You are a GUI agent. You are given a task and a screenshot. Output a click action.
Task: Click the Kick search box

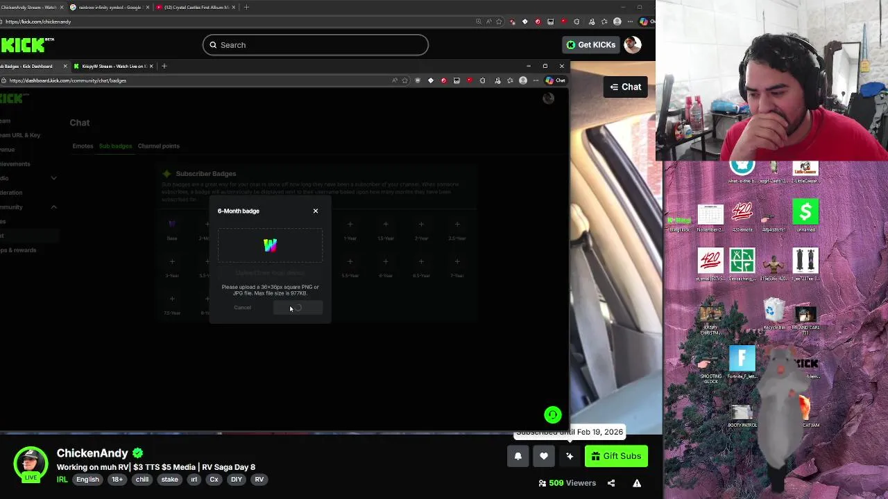click(316, 45)
